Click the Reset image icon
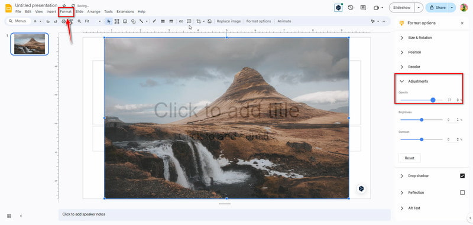Screen dimensions: 473x225 [x=210, y=21]
